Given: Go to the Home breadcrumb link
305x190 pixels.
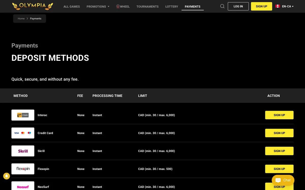Looking at the screenshot, I should point(21,18).
